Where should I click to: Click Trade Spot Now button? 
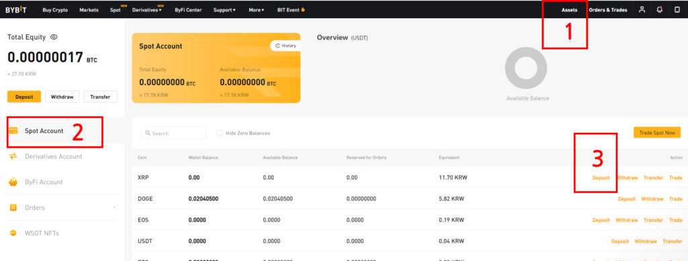657,133
